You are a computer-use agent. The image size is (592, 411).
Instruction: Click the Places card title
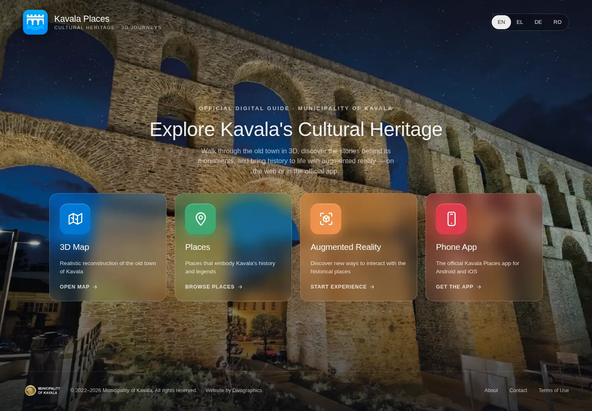click(198, 247)
